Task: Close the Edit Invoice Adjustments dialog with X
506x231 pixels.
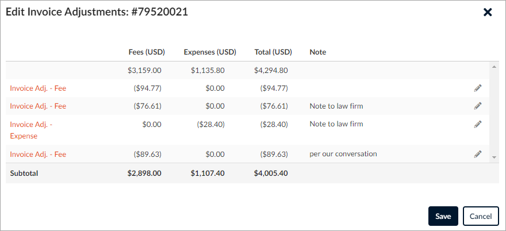Action: 488,12
